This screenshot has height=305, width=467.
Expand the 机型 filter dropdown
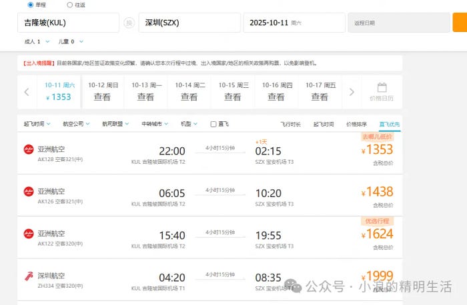(x=189, y=124)
